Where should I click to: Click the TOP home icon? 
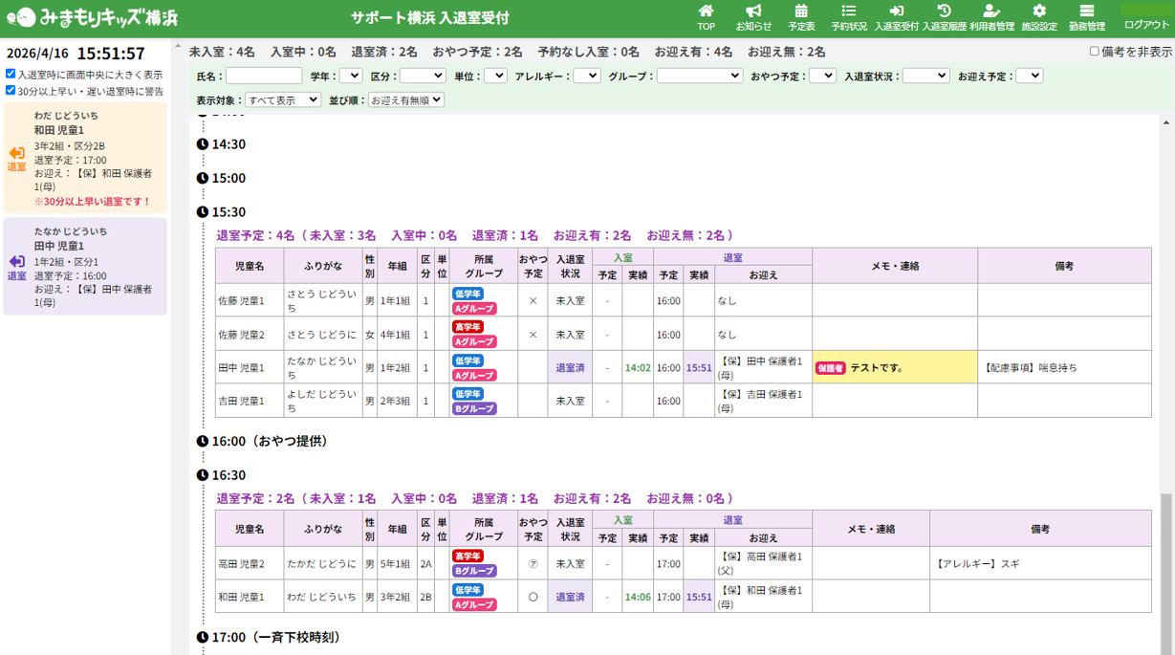click(x=706, y=11)
